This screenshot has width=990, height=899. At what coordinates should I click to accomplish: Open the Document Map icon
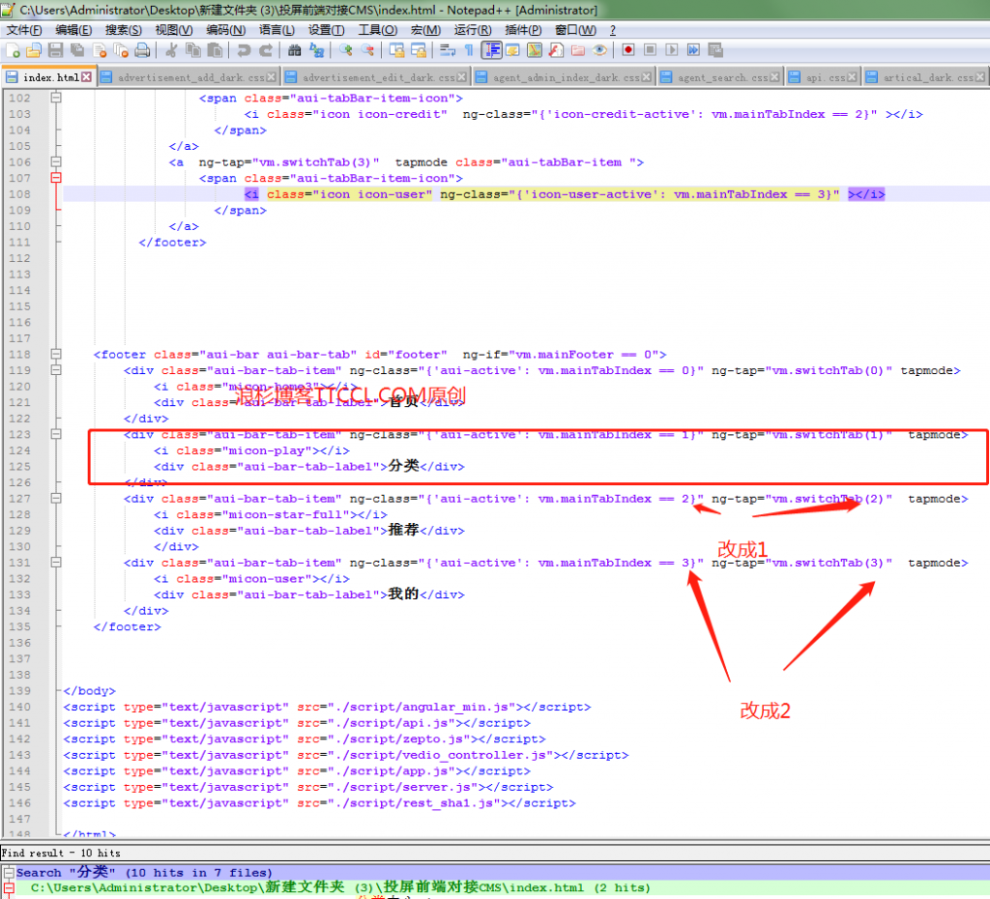click(x=534, y=50)
